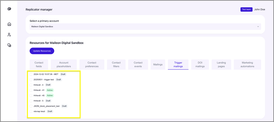
Task: Click the 'Hírlevél - 41' mailing name
Action: [x=39, y=90]
